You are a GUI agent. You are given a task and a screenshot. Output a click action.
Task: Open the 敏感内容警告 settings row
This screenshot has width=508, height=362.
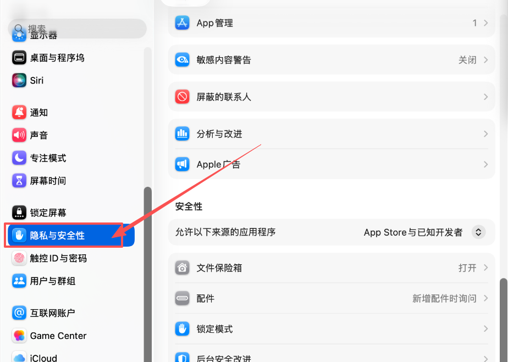[x=330, y=59]
